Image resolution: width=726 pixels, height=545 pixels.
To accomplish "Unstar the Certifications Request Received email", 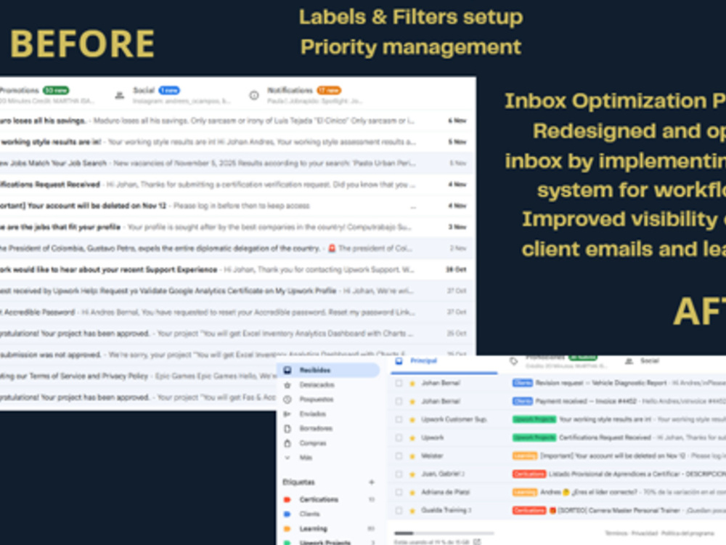I will coord(412,438).
